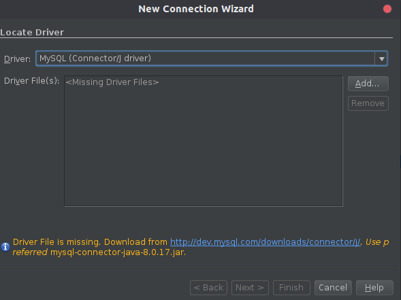
Task: Close the wizard with the red circle button
Action: click(x=387, y=9)
